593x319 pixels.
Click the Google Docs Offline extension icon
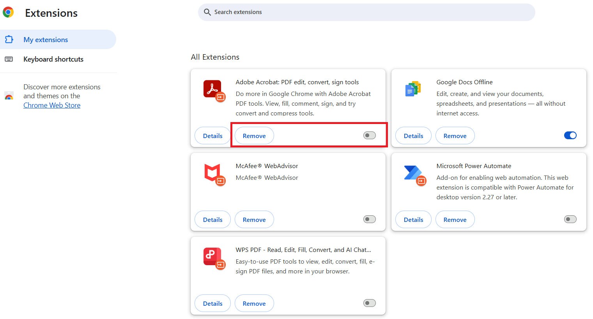(413, 89)
